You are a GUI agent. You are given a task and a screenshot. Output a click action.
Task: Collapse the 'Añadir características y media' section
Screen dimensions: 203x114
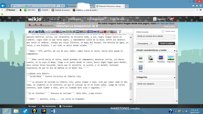point(174,50)
